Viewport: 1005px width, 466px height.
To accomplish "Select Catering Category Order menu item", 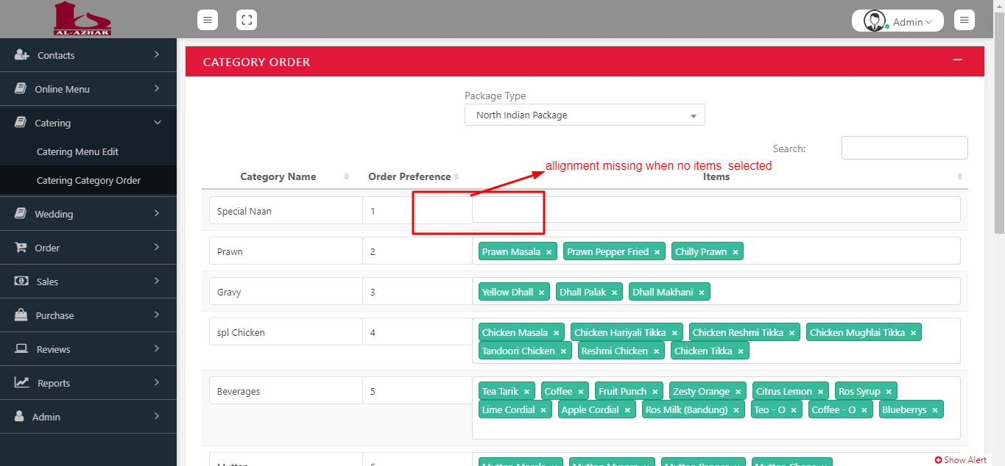I will coord(88,180).
